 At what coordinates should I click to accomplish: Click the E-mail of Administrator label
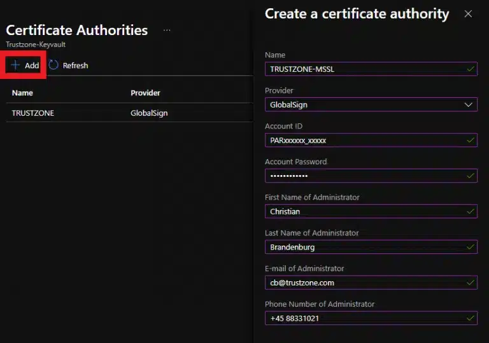tap(304, 268)
